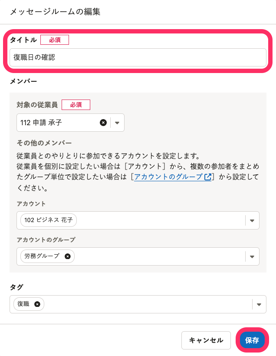Viewport: 276px width, 356px height.
Task: Click the 労務グループ chip label
Action: click(x=42, y=256)
